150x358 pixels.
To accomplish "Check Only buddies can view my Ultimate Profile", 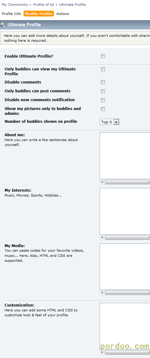I will click(x=103, y=69).
